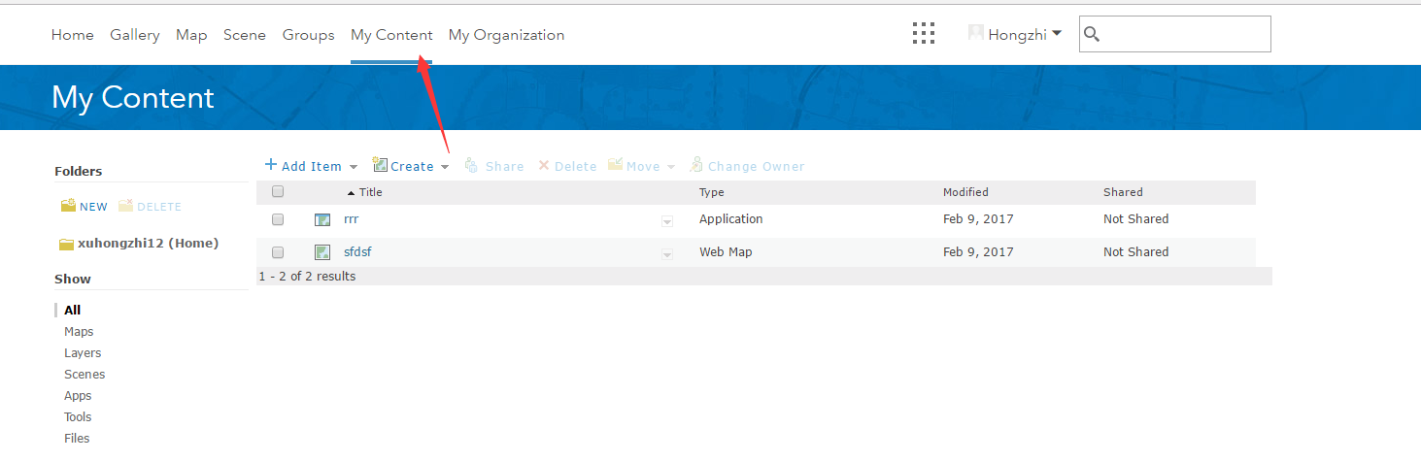The height and width of the screenshot is (462, 1421).
Task: Sort the list by Title column
Action: coord(370,192)
